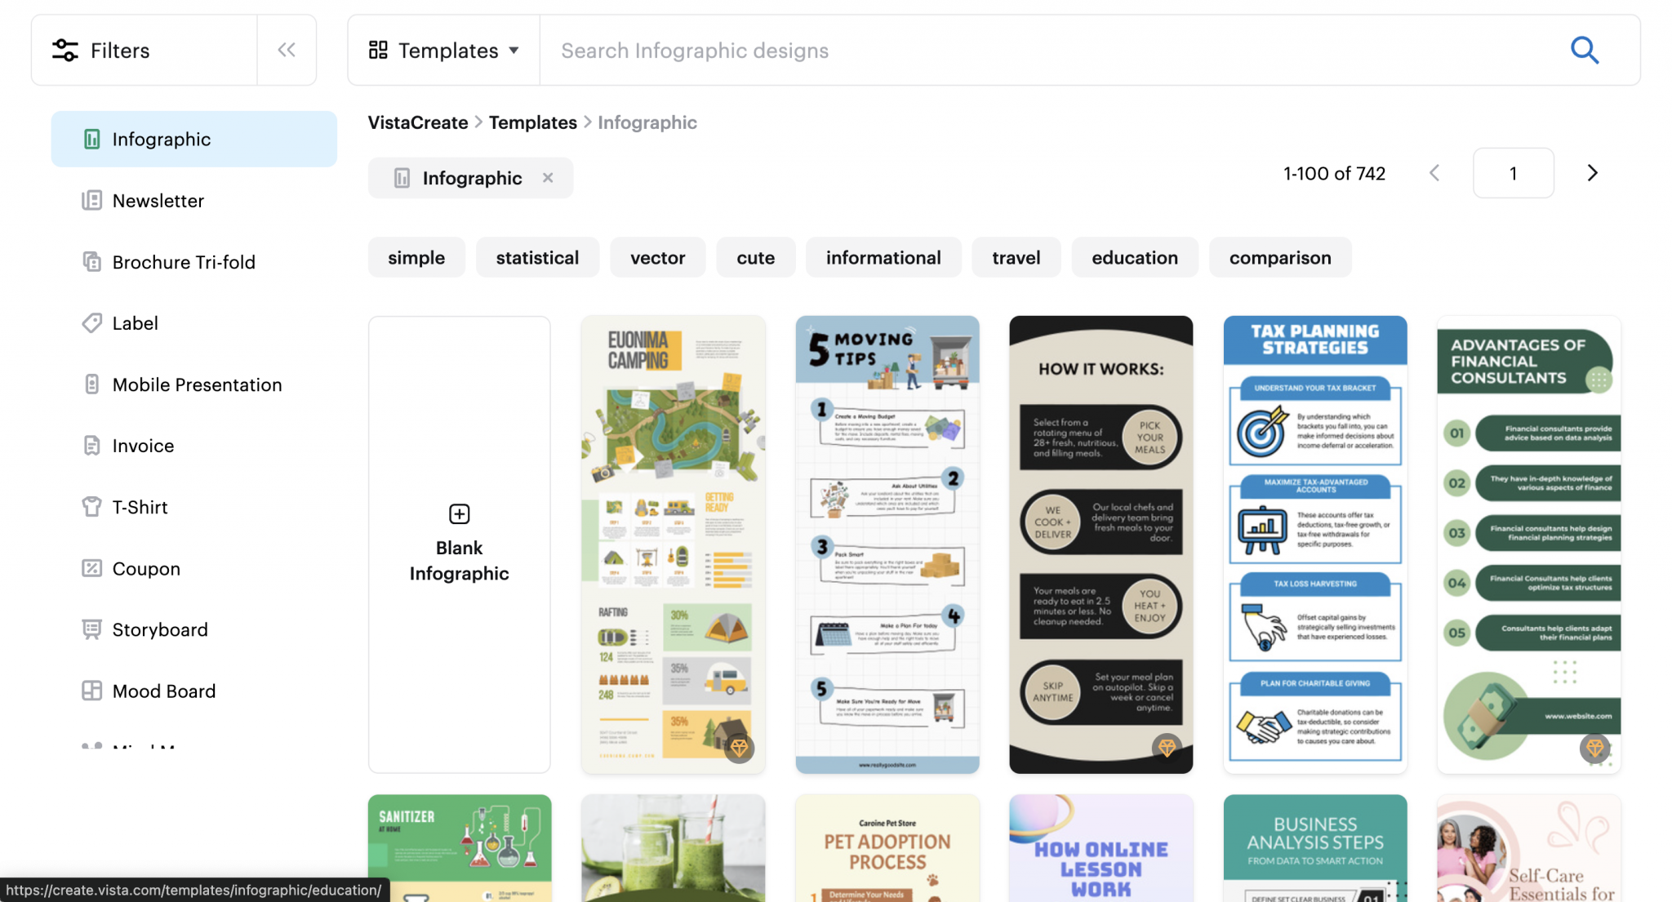Click the Templates dropdown arrow
This screenshot has height=902, width=1672.
coord(514,51)
